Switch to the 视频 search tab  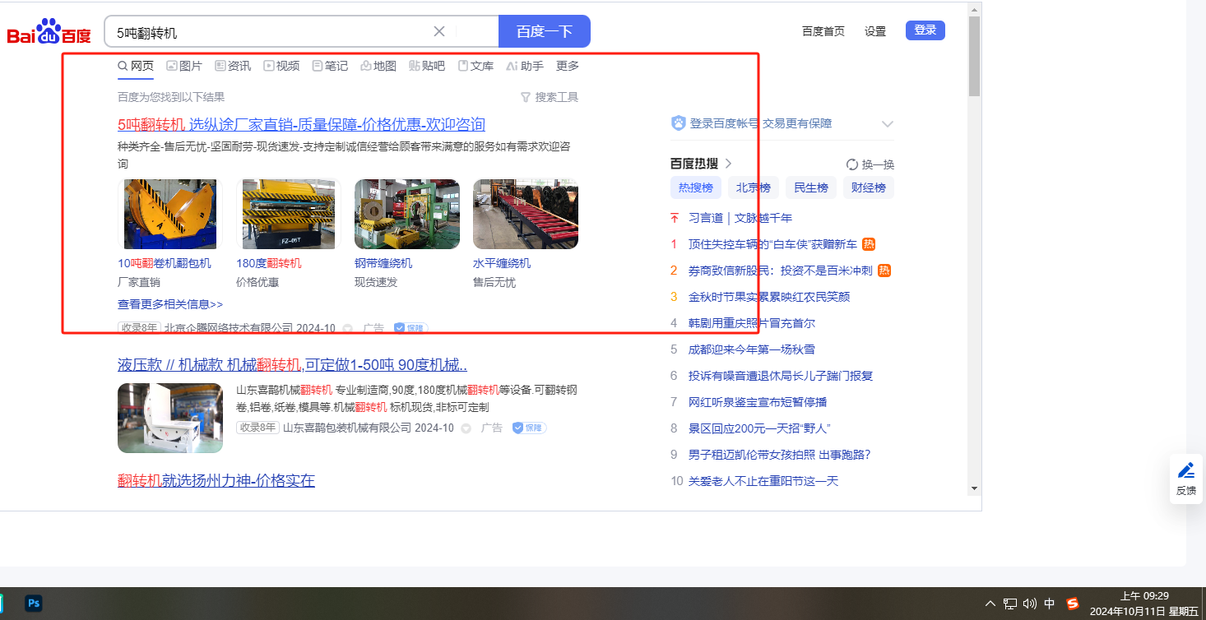(x=281, y=66)
